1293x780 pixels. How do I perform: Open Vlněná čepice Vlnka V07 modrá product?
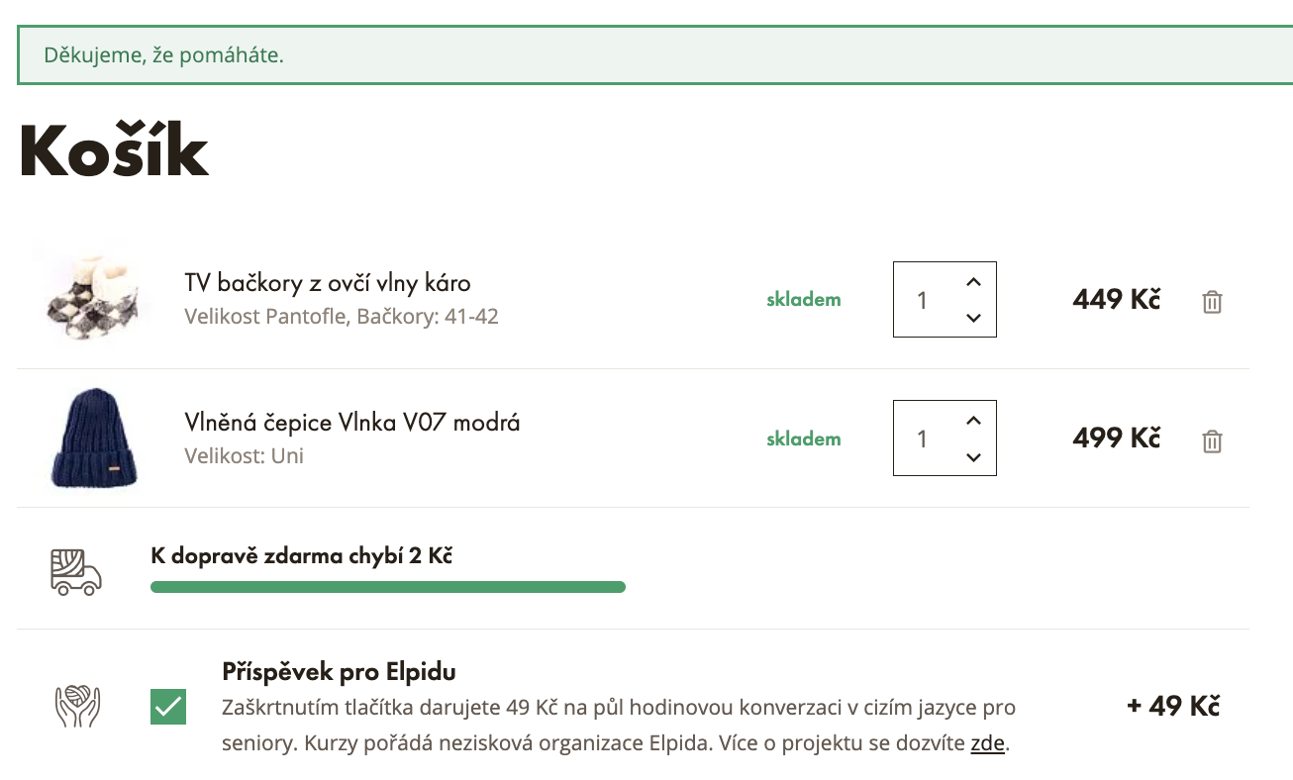[x=352, y=423]
